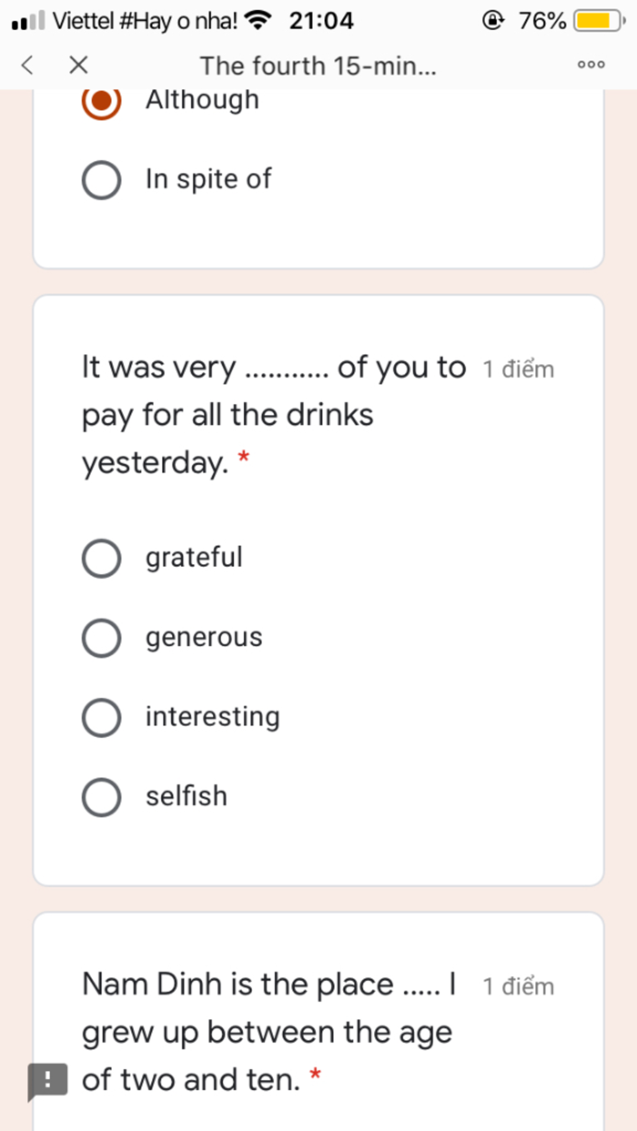Choose 'selfish' as the answer

[x=101, y=797]
